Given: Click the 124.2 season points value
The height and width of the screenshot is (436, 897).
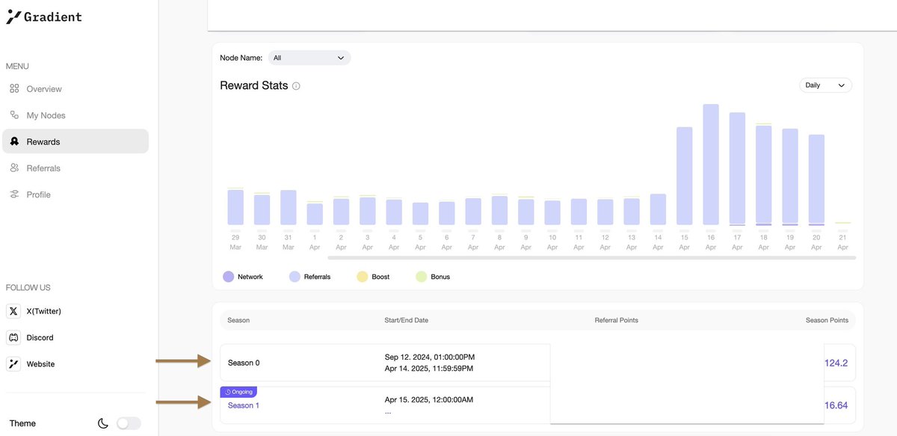Looking at the screenshot, I should click(x=836, y=363).
